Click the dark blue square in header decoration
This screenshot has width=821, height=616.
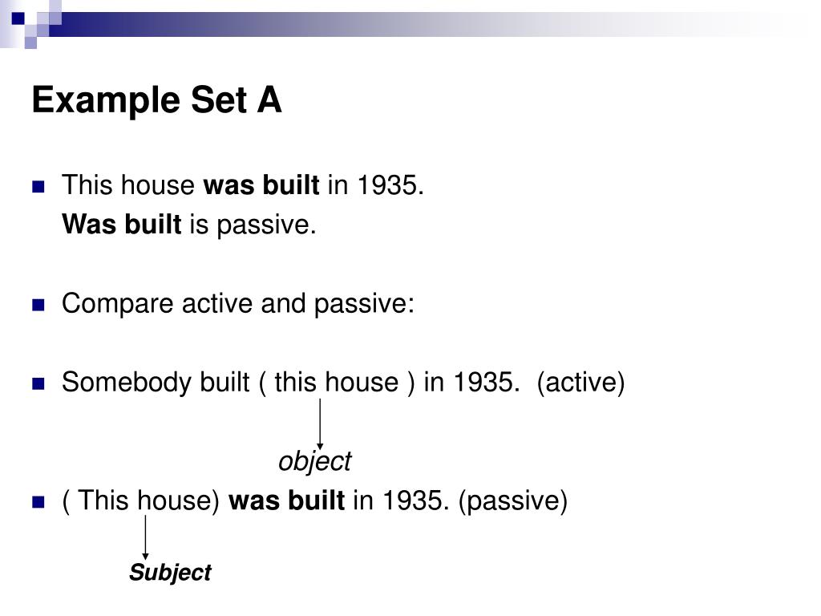tap(18, 18)
